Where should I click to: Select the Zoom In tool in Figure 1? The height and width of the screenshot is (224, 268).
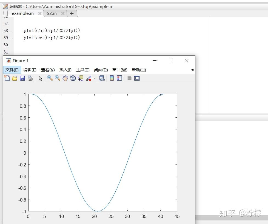50,78
